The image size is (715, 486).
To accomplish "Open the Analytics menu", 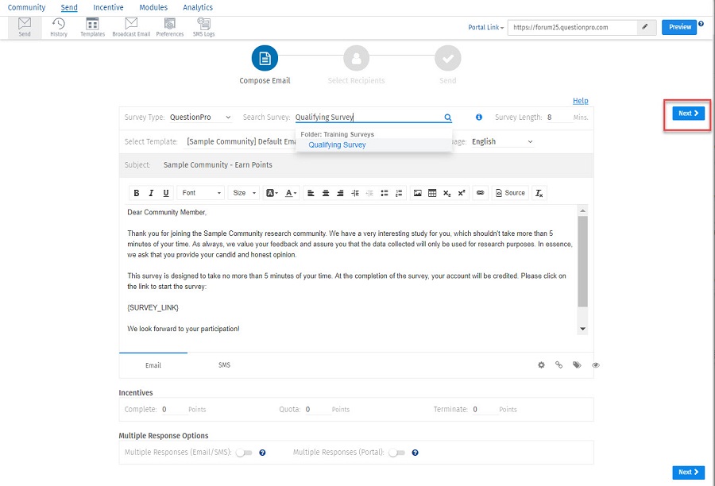I will click(x=198, y=7).
